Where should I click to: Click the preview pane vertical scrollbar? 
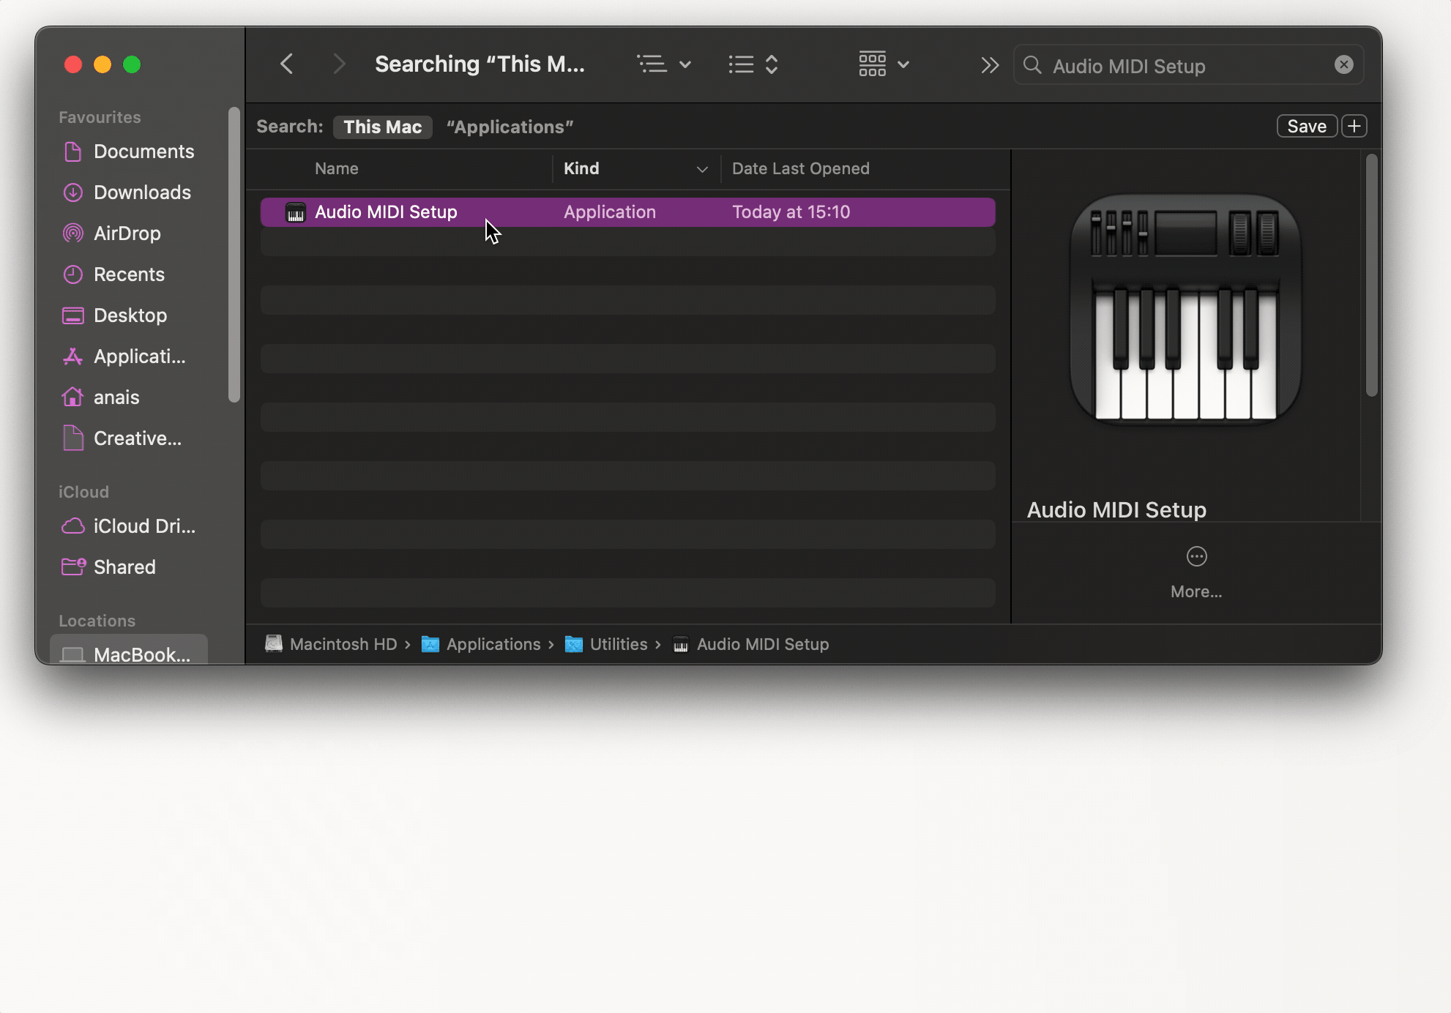pyautogui.click(x=1371, y=276)
